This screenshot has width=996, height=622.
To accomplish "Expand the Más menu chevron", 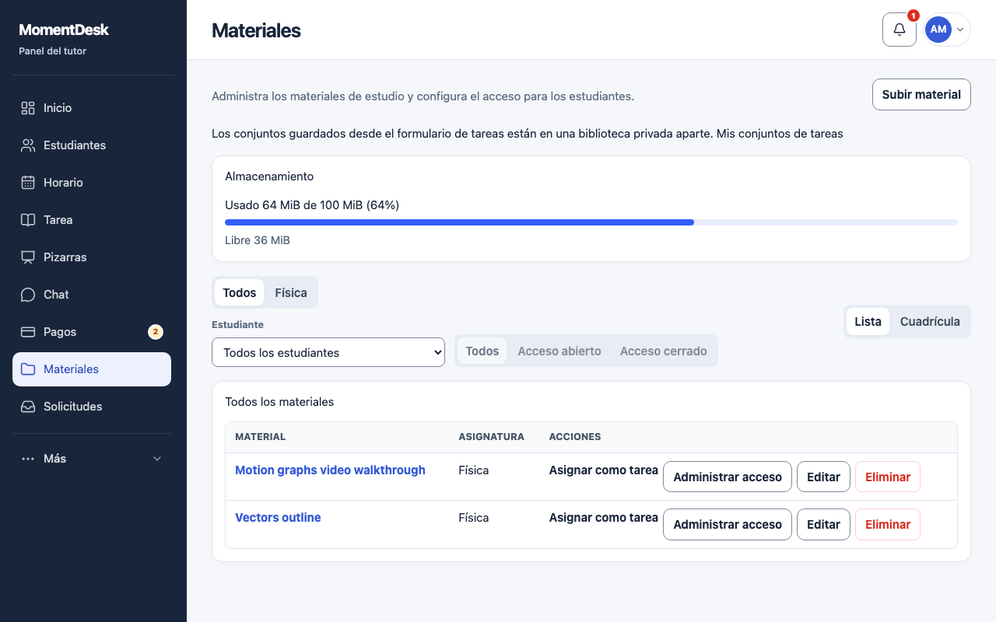I will (x=157, y=459).
